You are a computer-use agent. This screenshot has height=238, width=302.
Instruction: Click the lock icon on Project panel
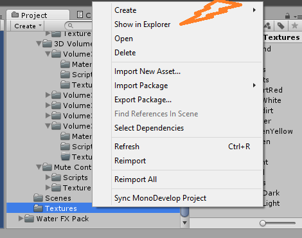[287, 16]
